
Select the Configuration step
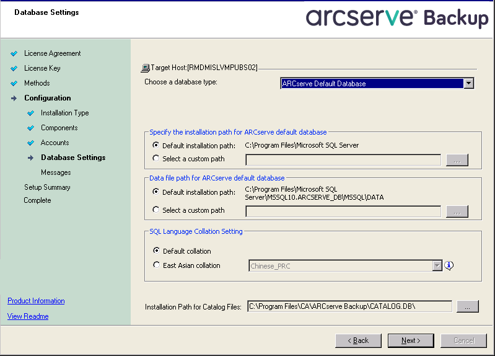[48, 98]
